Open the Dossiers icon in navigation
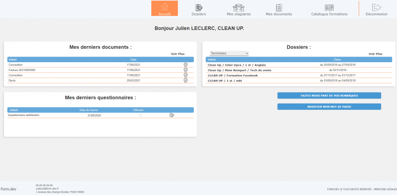The height and width of the screenshot is (195, 397). click(x=199, y=7)
